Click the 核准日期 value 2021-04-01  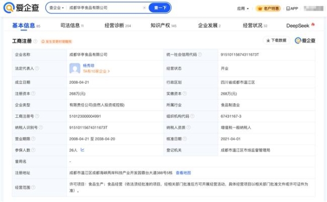click(x=231, y=138)
